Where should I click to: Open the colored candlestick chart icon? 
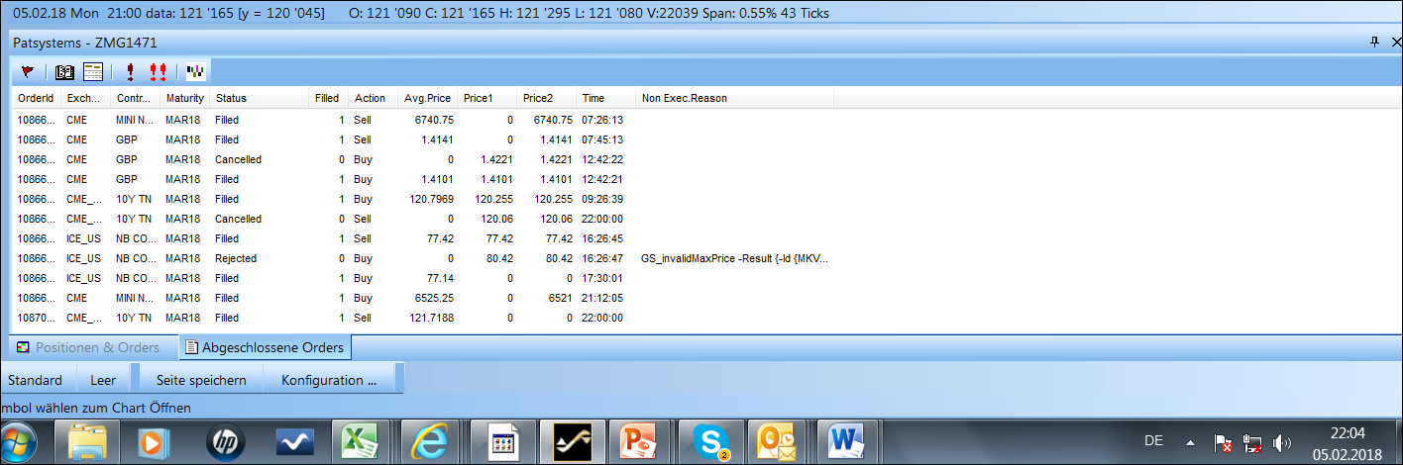pyautogui.click(x=196, y=72)
